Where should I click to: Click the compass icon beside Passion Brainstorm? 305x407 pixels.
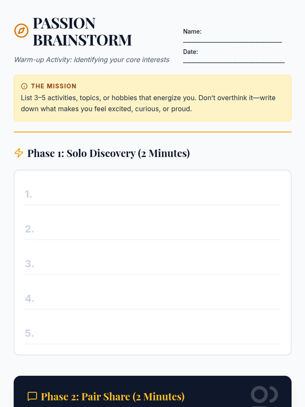click(x=21, y=31)
